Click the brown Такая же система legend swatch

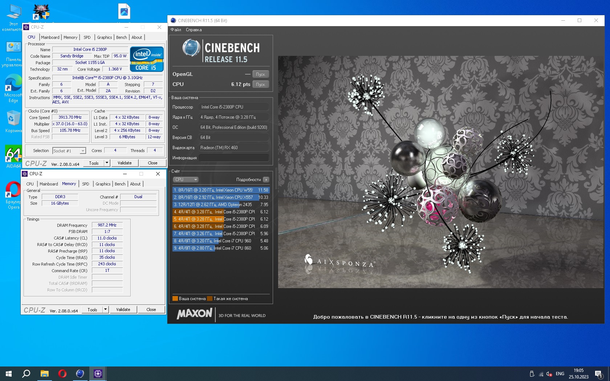click(210, 299)
